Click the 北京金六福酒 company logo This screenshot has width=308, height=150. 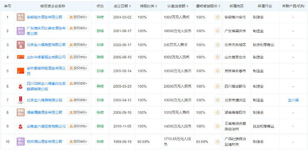tap(21, 100)
